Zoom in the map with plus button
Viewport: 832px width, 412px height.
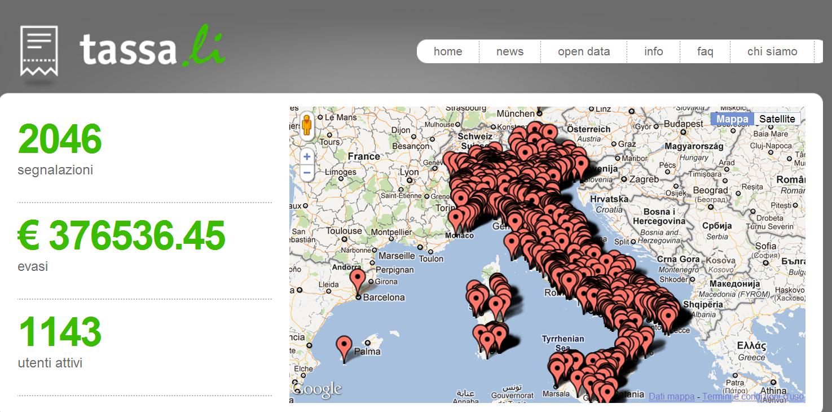point(307,157)
